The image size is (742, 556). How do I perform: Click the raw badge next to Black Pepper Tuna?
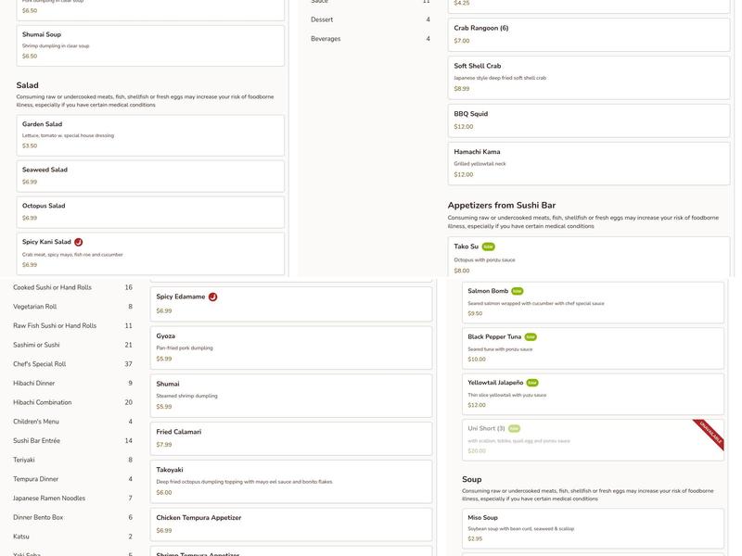click(531, 336)
